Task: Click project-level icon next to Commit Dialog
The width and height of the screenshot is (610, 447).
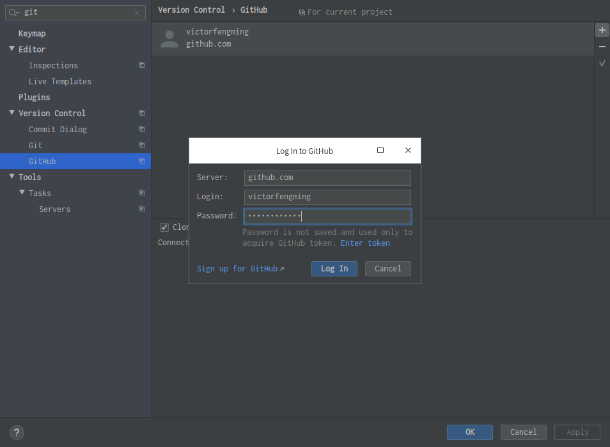Action: tap(141, 128)
